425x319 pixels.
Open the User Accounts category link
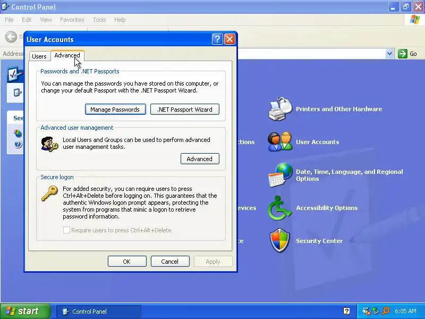(x=317, y=142)
